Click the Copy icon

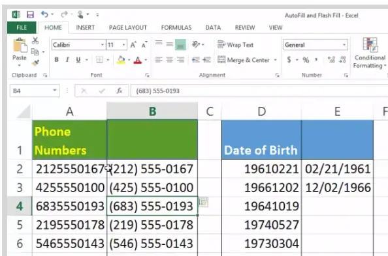pyautogui.click(x=35, y=52)
